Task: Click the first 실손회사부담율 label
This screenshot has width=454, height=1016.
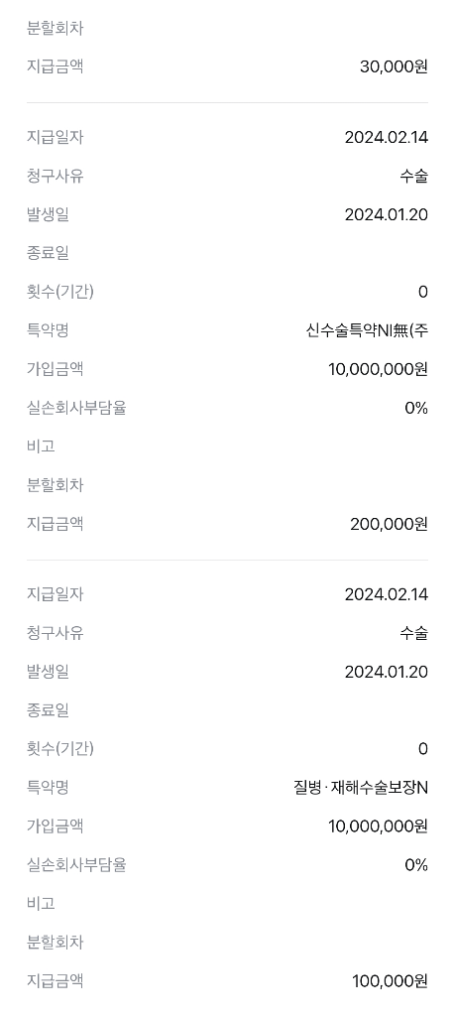Action: click(76, 408)
